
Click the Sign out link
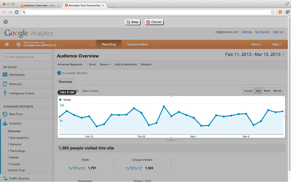pos(278,32)
